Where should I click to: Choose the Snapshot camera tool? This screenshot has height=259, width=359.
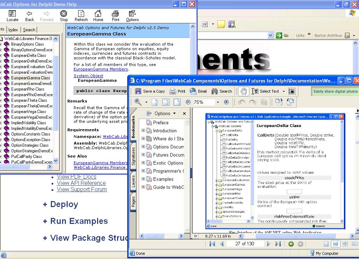[292, 91]
